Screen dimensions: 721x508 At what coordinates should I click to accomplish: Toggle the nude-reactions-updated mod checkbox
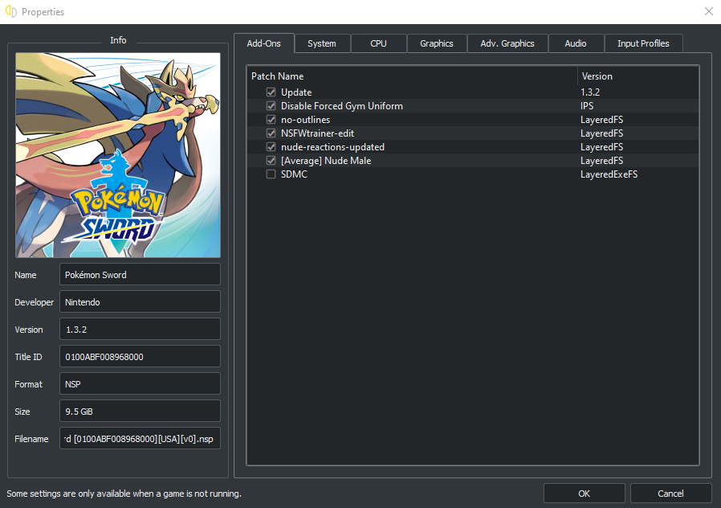(271, 147)
